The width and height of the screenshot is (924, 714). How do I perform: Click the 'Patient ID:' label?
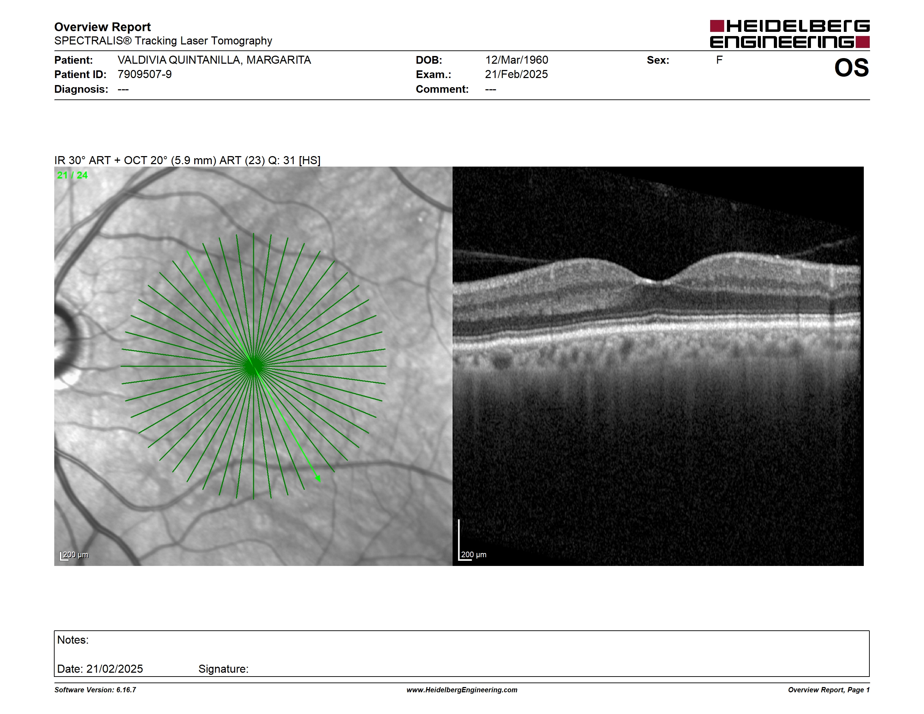[x=80, y=75]
